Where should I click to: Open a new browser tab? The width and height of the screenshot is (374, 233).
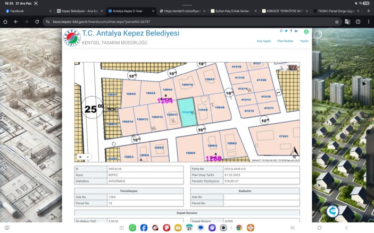tap(368, 11)
